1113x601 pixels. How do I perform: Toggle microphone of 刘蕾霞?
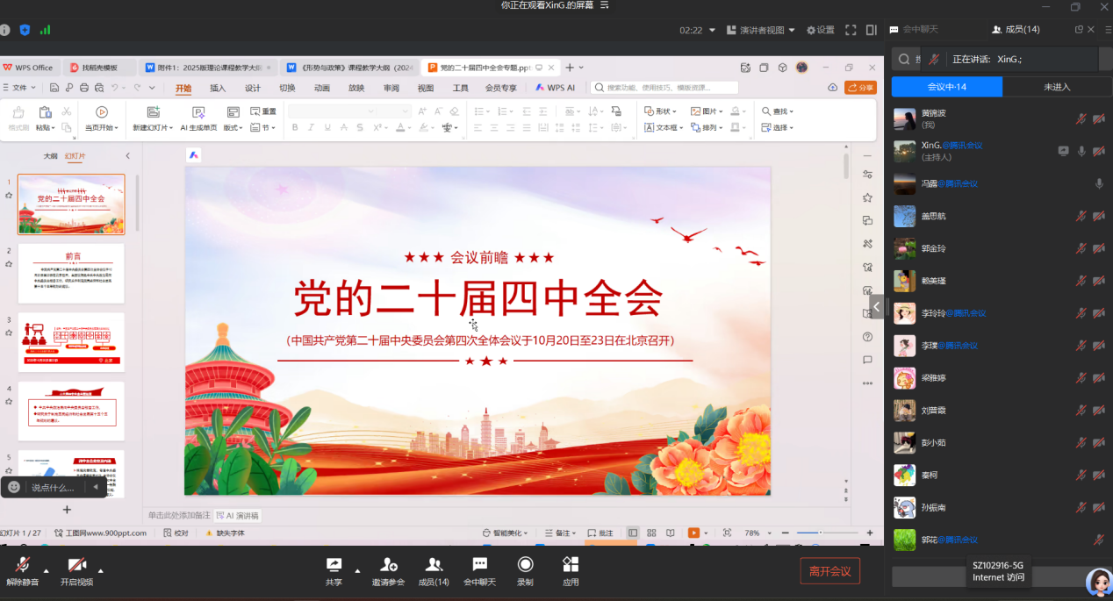(x=1081, y=411)
